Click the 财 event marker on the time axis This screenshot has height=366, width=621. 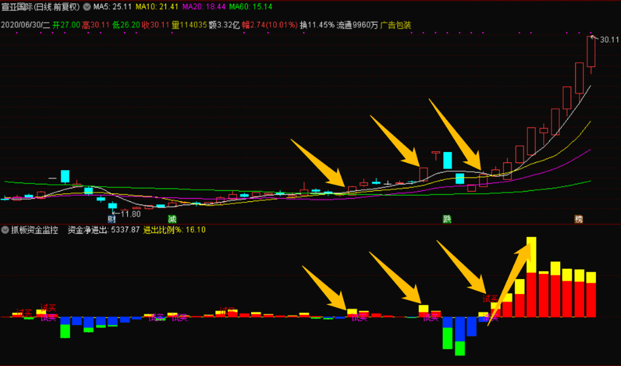coord(112,219)
